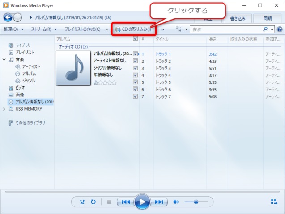The width and height of the screenshot is (285, 214).
Task: Toggle the repeat button
Action: point(93,202)
